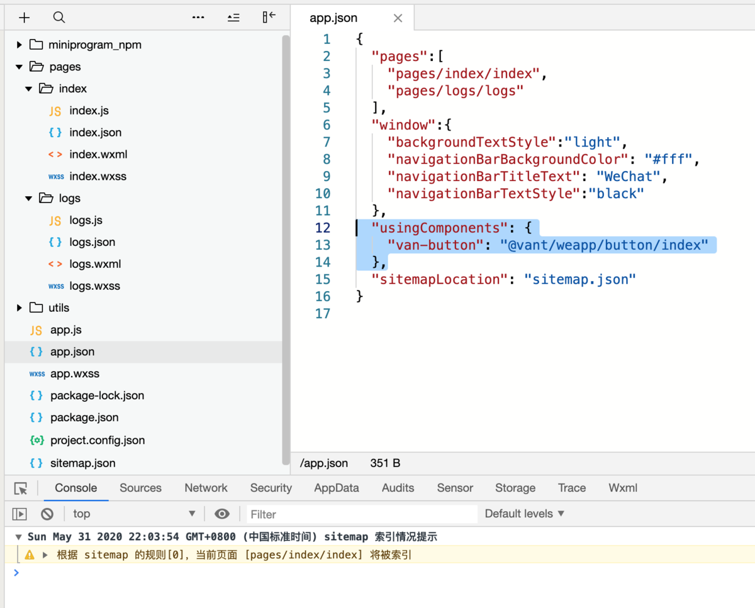Image resolution: width=755 pixels, height=608 pixels.
Task: Click the plus icon to add a new file
Action: 25,18
